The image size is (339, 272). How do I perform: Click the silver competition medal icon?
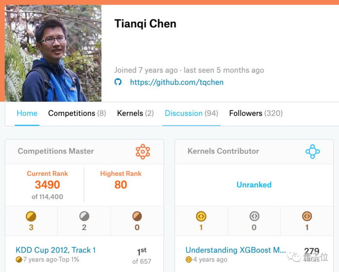[x=84, y=216]
